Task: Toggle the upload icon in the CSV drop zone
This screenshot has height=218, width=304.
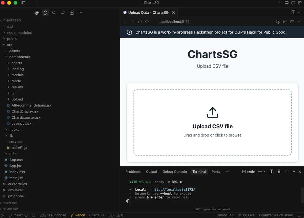Action: (212, 112)
